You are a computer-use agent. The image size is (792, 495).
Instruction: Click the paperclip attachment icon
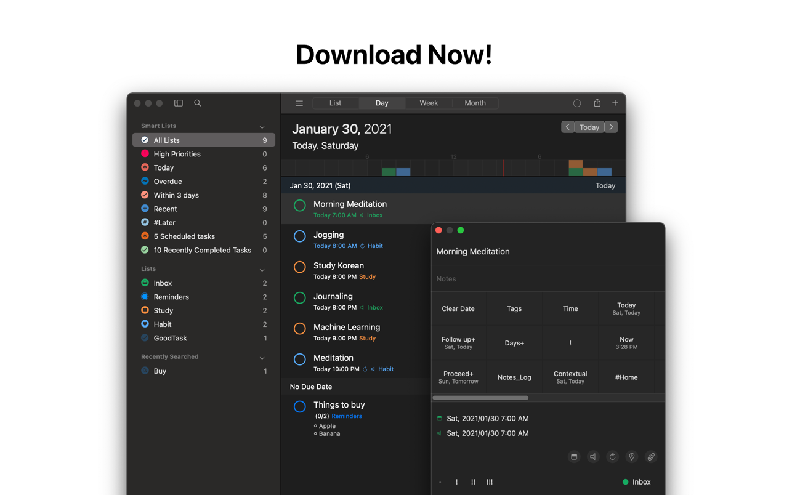point(651,457)
